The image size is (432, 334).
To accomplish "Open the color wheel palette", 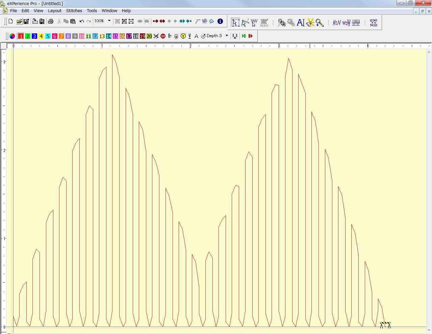I will pyautogui.click(x=12, y=36).
